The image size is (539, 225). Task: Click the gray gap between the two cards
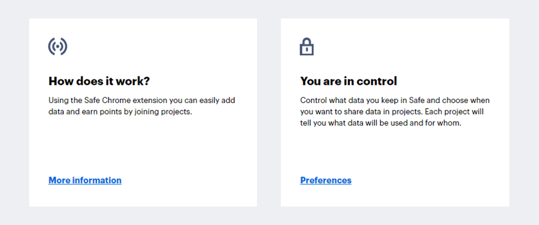269,113
